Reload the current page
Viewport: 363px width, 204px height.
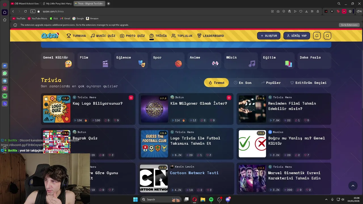(x=26, y=11)
